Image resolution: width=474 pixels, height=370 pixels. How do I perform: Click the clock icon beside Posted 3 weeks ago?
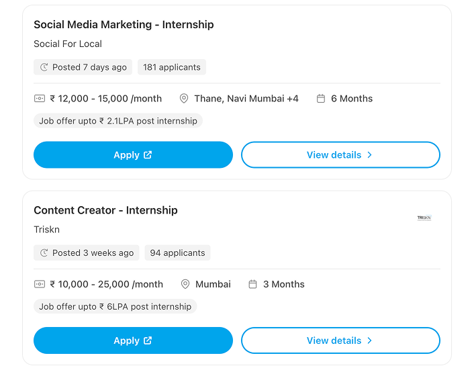point(44,253)
